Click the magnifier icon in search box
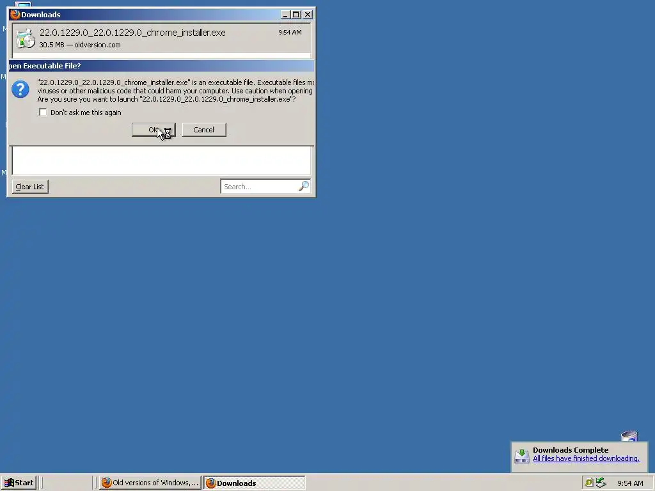The image size is (655, 491). tap(304, 186)
